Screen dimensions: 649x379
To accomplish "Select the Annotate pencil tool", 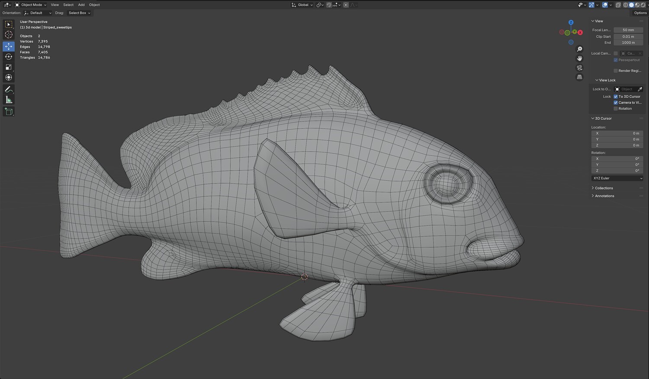I will point(9,89).
